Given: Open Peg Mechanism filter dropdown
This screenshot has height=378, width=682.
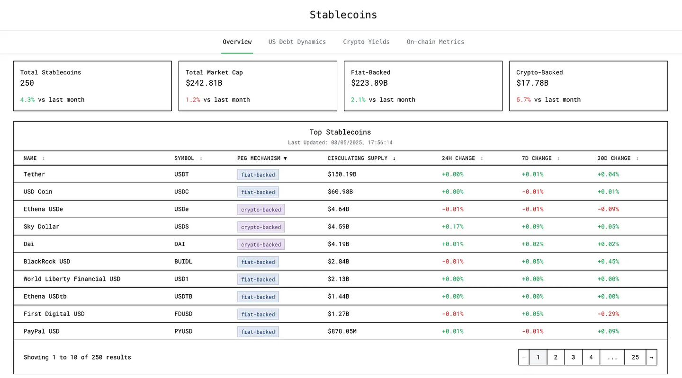Looking at the screenshot, I should 285,158.
